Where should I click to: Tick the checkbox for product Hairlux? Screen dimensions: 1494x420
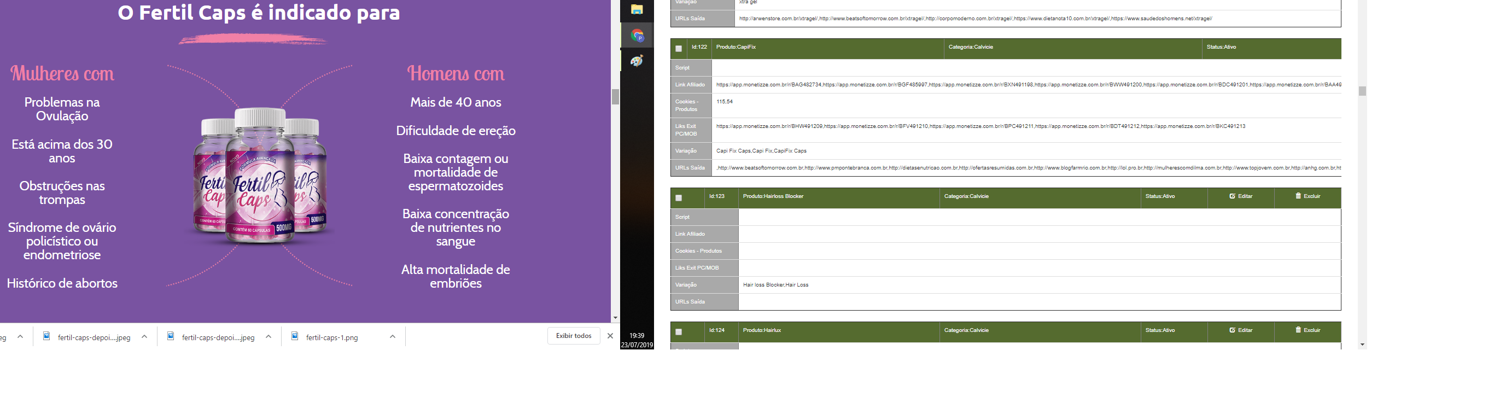[679, 332]
